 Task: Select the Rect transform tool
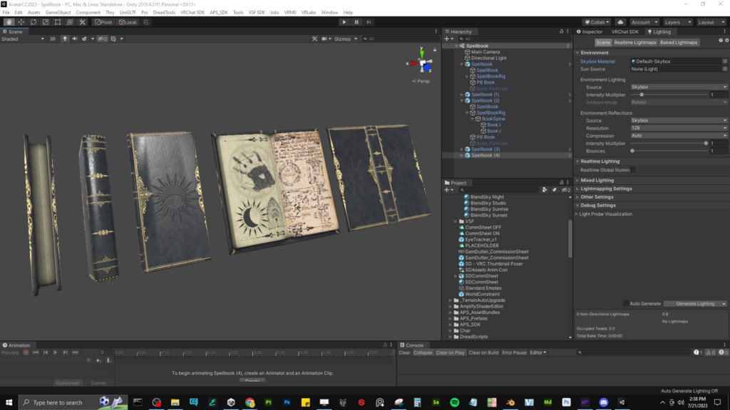coord(58,22)
